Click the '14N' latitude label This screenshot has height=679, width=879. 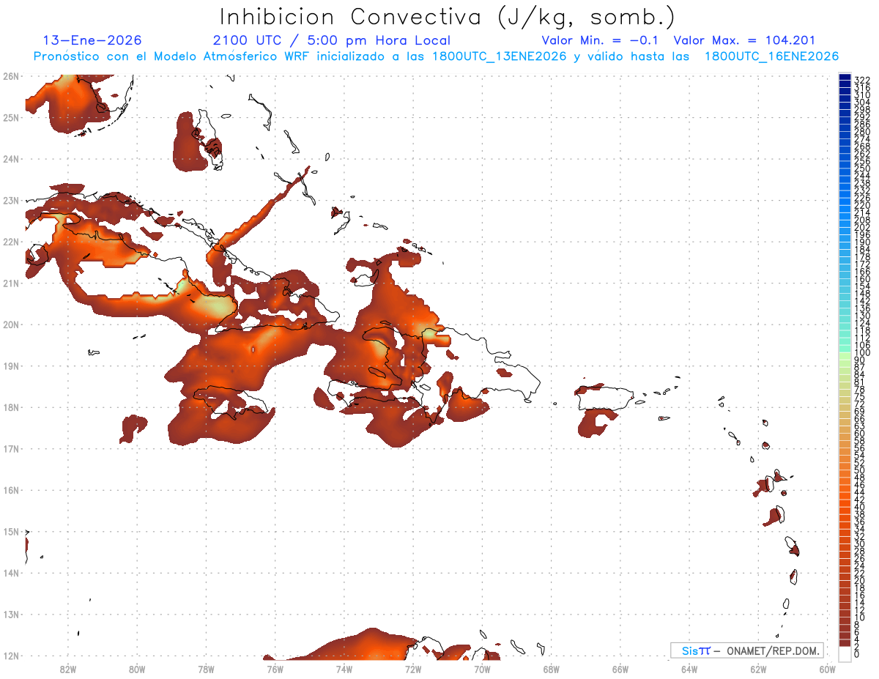11,572
